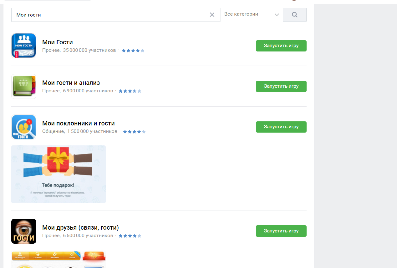The image size is (397, 268).
Task: Launch "Мои Гости" with Запустить игру
Action: point(281,46)
